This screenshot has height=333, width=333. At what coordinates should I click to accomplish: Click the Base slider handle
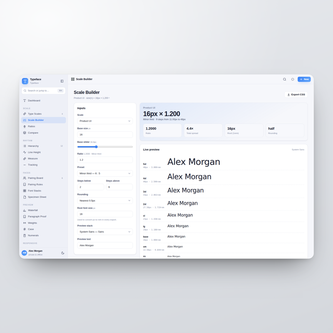tap(96, 147)
